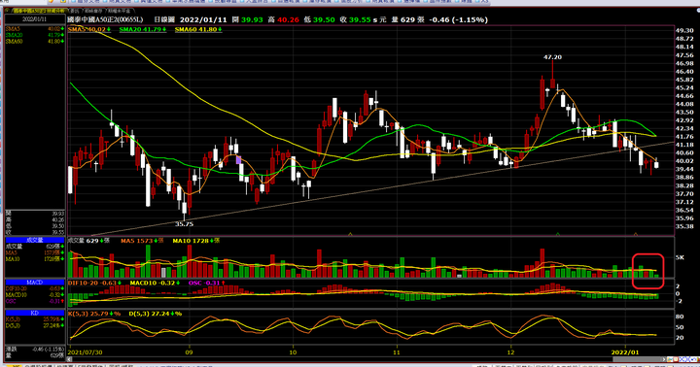Image resolution: width=700 pixels, height=367 pixels.
Task: Click the 35.75 low price marker
Action: point(184,224)
